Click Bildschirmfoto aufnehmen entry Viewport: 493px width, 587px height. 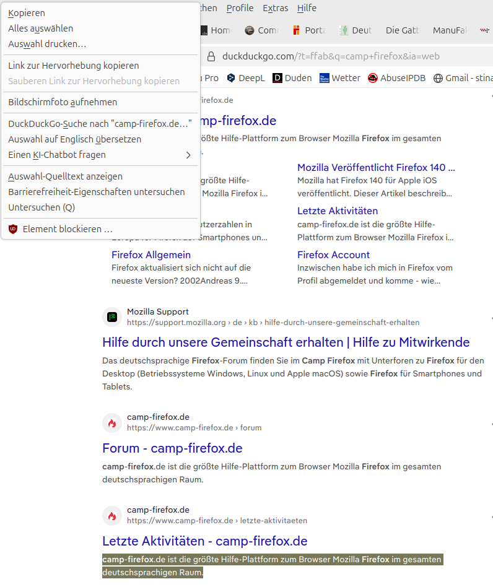click(100, 102)
